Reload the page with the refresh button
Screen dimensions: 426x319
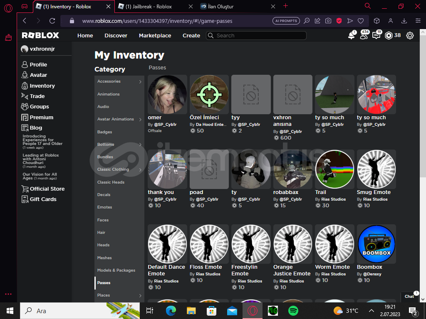[x=52, y=21]
